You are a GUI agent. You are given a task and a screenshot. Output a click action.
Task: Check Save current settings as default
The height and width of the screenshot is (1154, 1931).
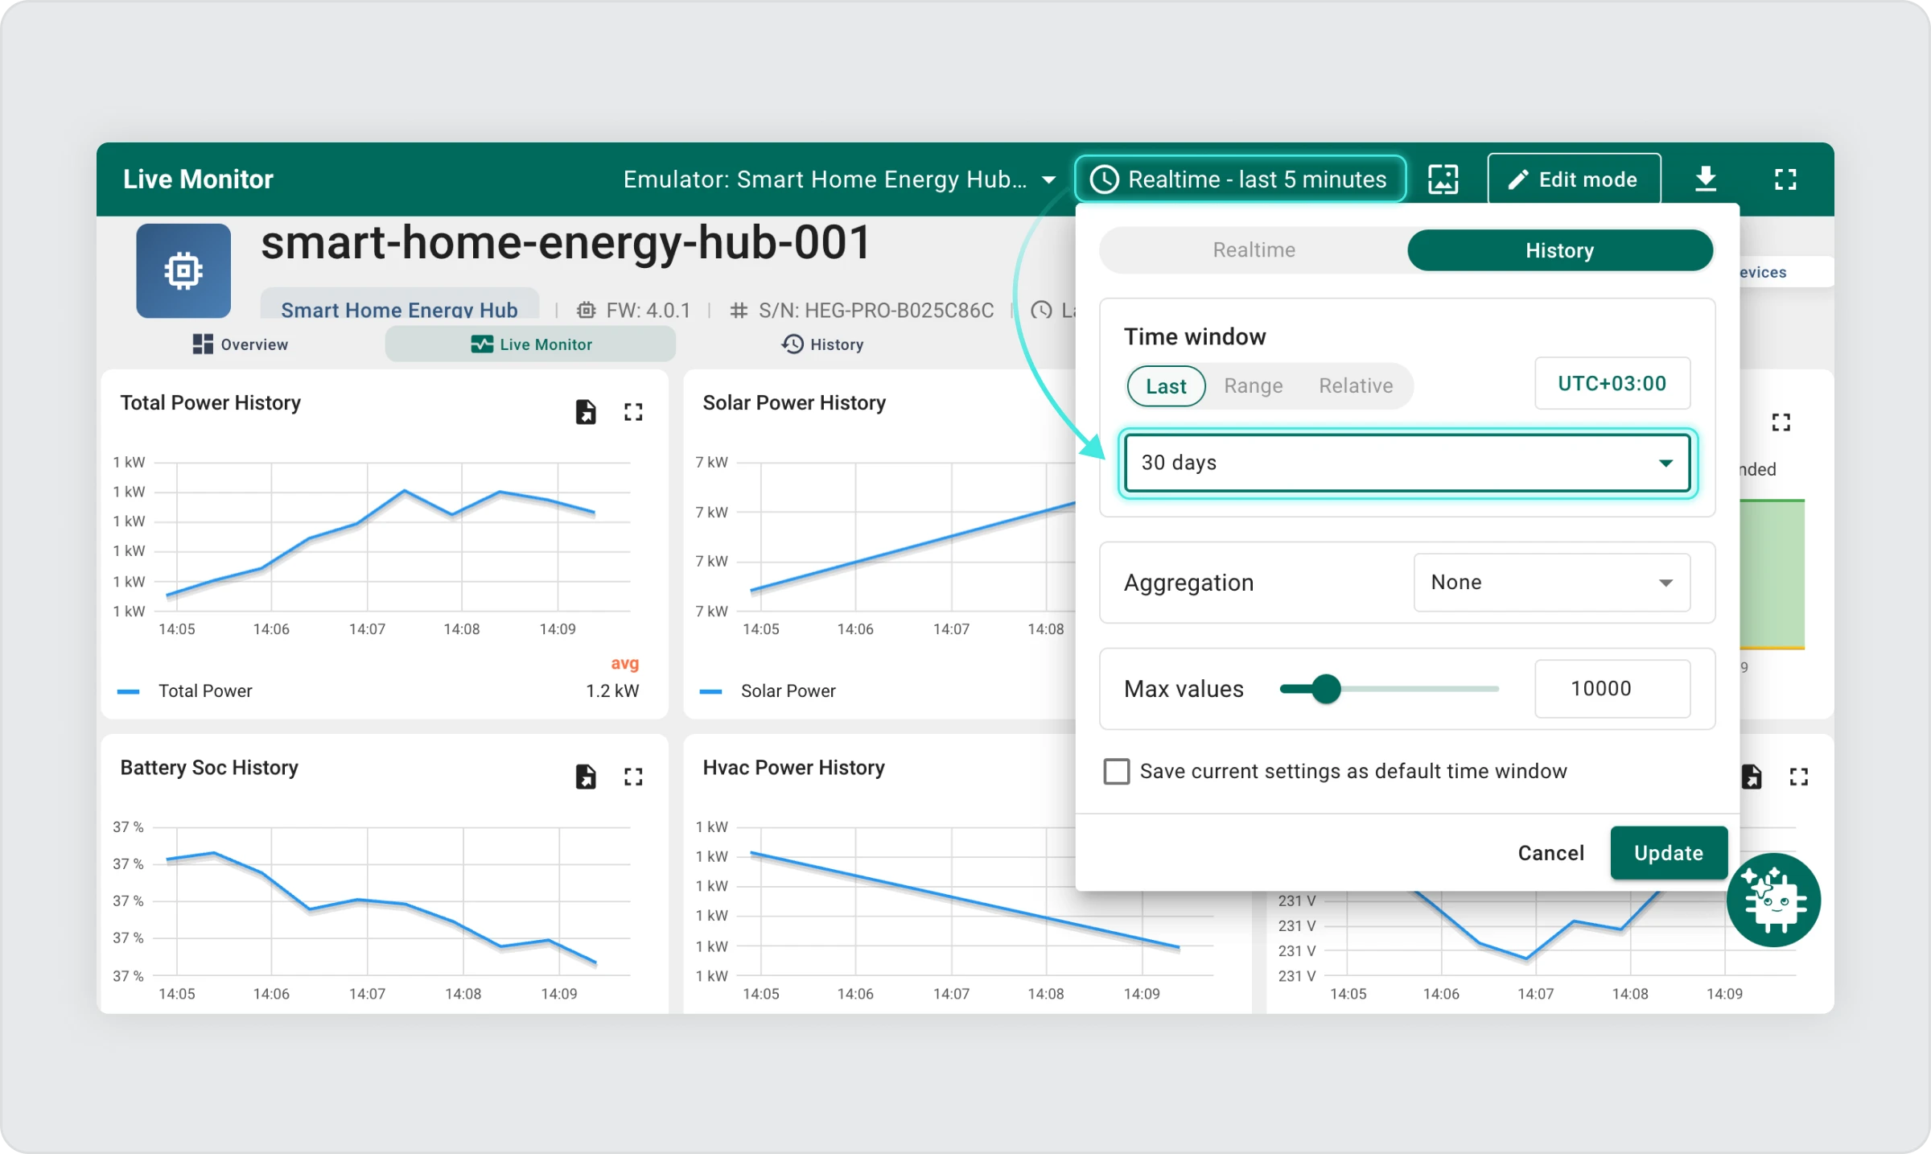(x=1116, y=771)
